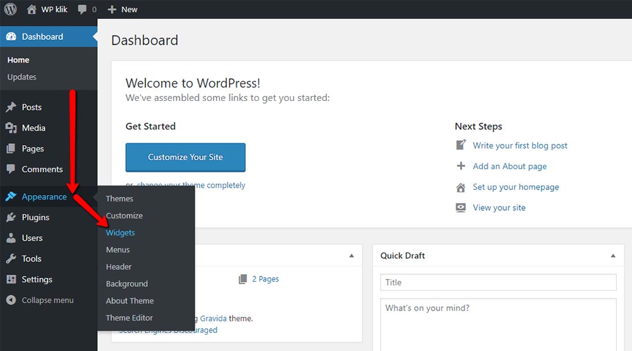Image resolution: width=632 pixels, height=351 pixels.
Task: Click the Customize Your Site button
Action: tap(185, 157)
